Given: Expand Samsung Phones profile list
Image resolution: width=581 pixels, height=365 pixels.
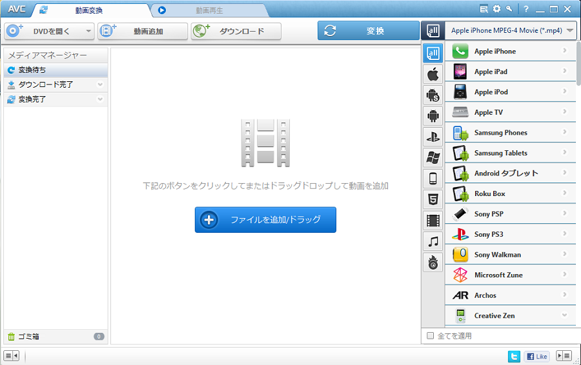Looking at the screenshot, I should 565,132.
